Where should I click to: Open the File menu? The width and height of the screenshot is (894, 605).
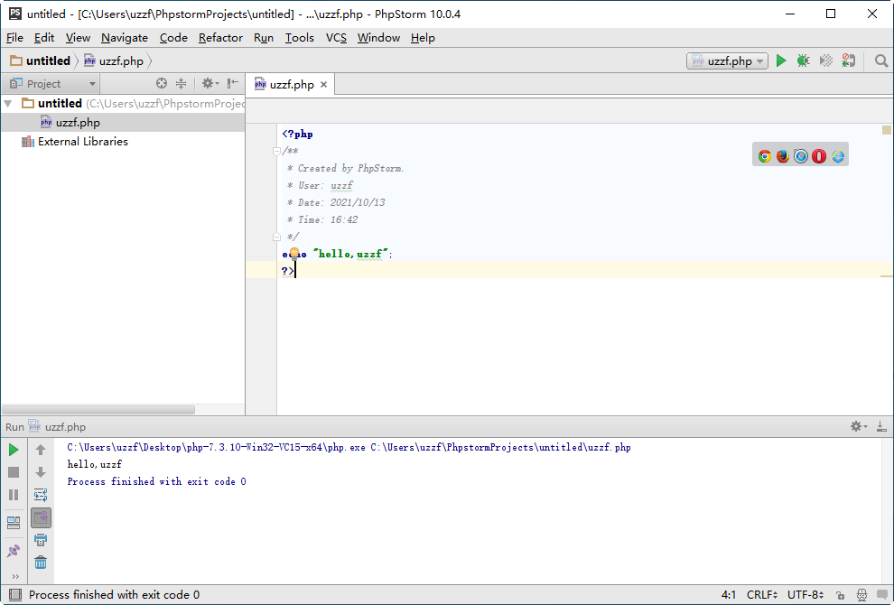coord(14,38)
